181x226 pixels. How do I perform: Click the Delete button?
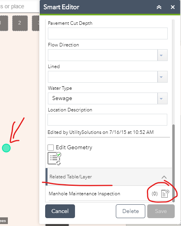coord(130,211)
